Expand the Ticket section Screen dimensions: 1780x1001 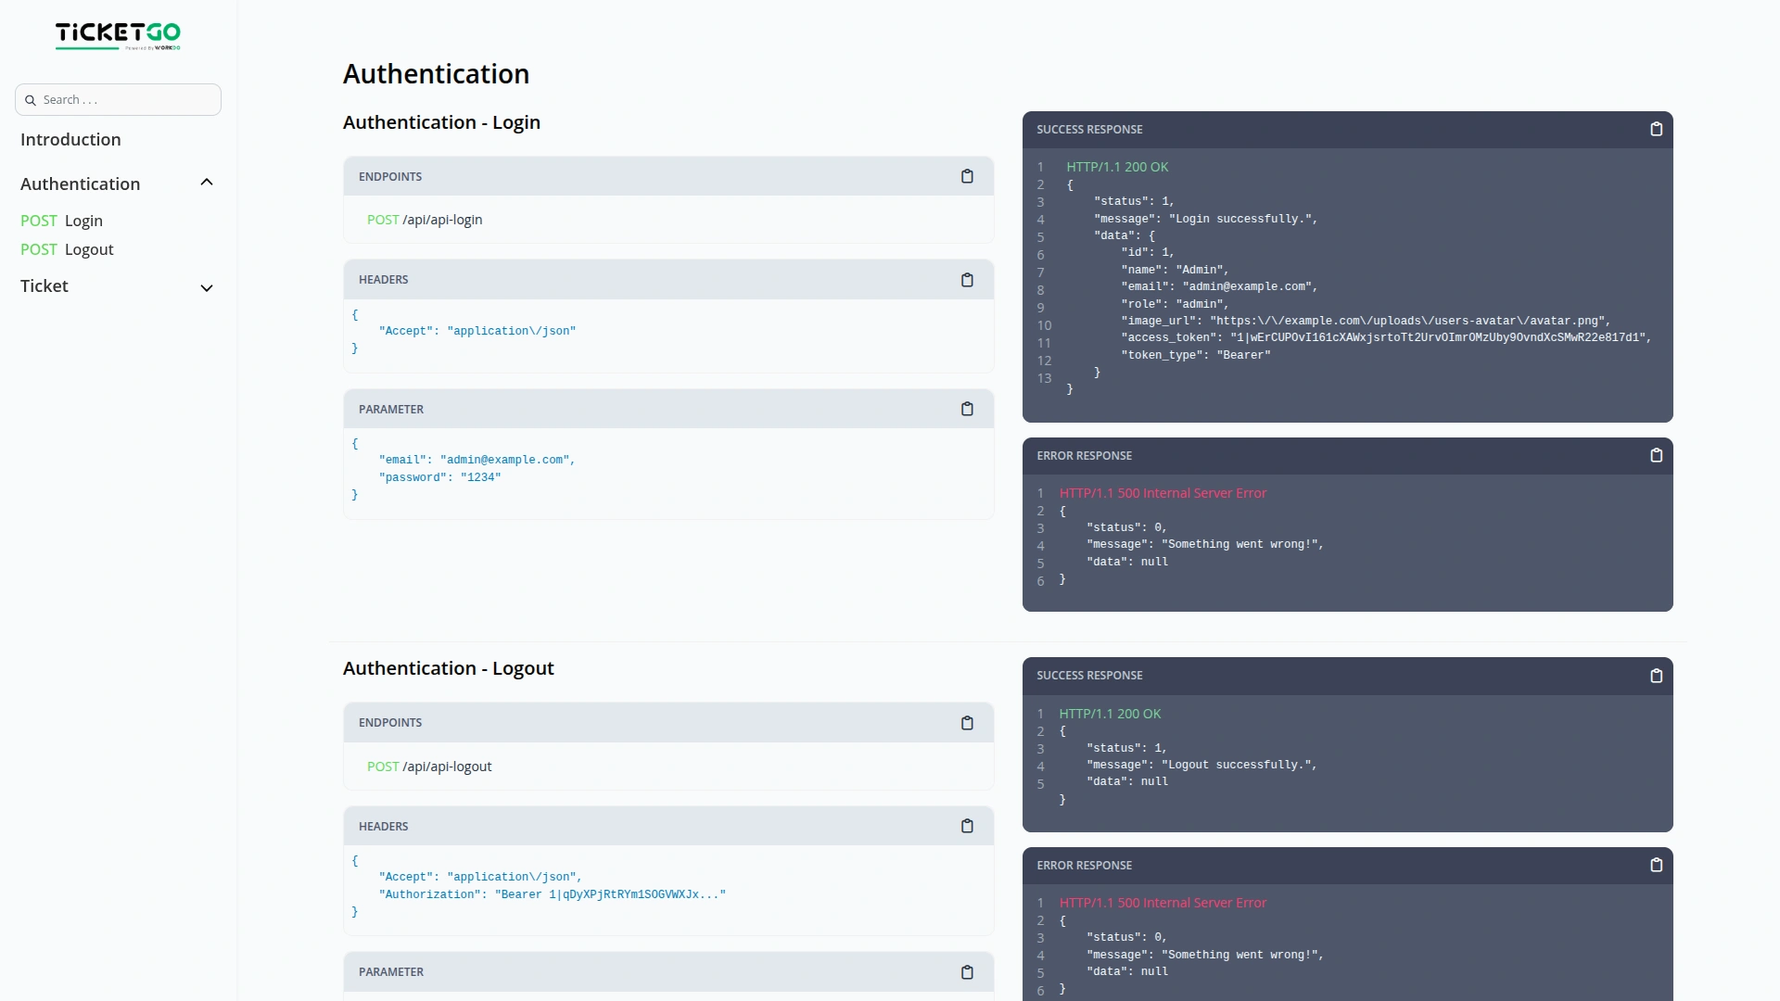(x=207, y=288)
